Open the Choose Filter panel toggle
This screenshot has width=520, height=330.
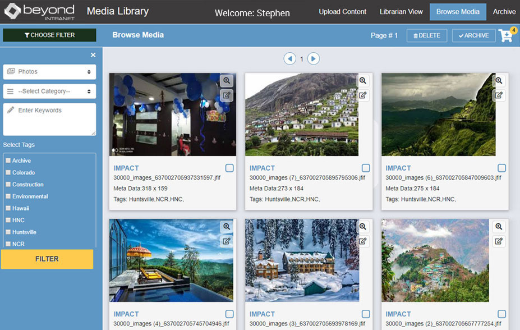[x=49, y=35]
